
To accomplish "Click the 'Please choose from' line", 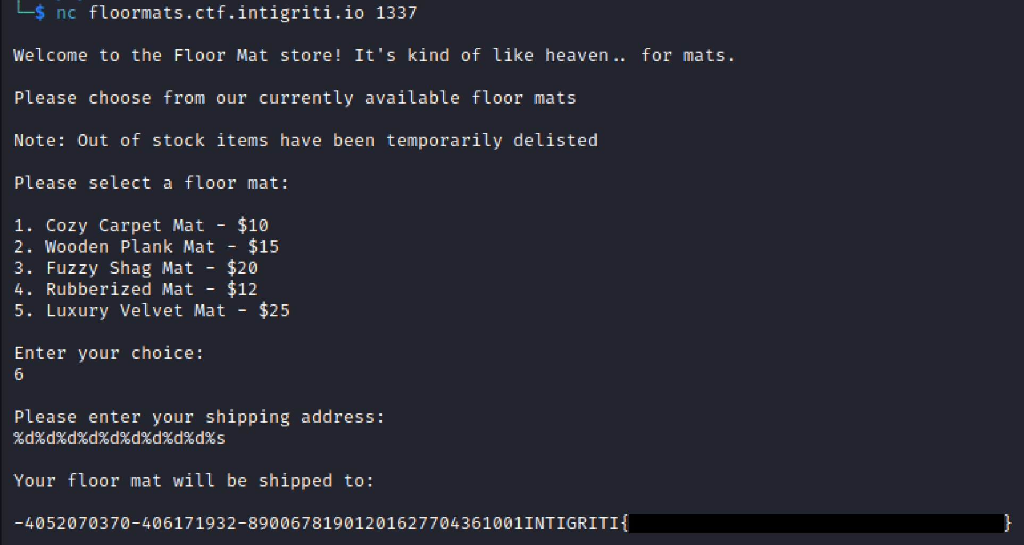I will click(295, 98).
